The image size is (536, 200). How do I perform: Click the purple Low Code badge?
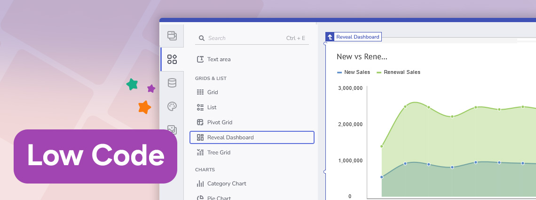(x=95, y=156)
